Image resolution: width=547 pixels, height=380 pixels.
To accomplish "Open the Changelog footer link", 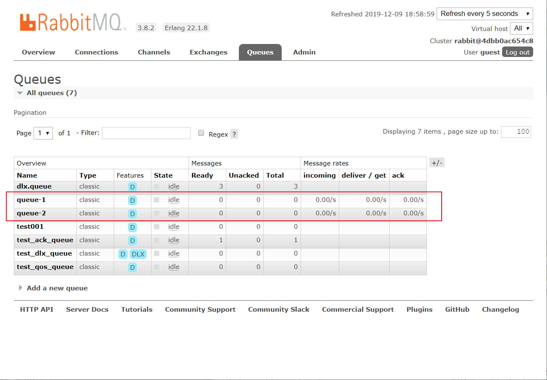I will pos(500,310).
